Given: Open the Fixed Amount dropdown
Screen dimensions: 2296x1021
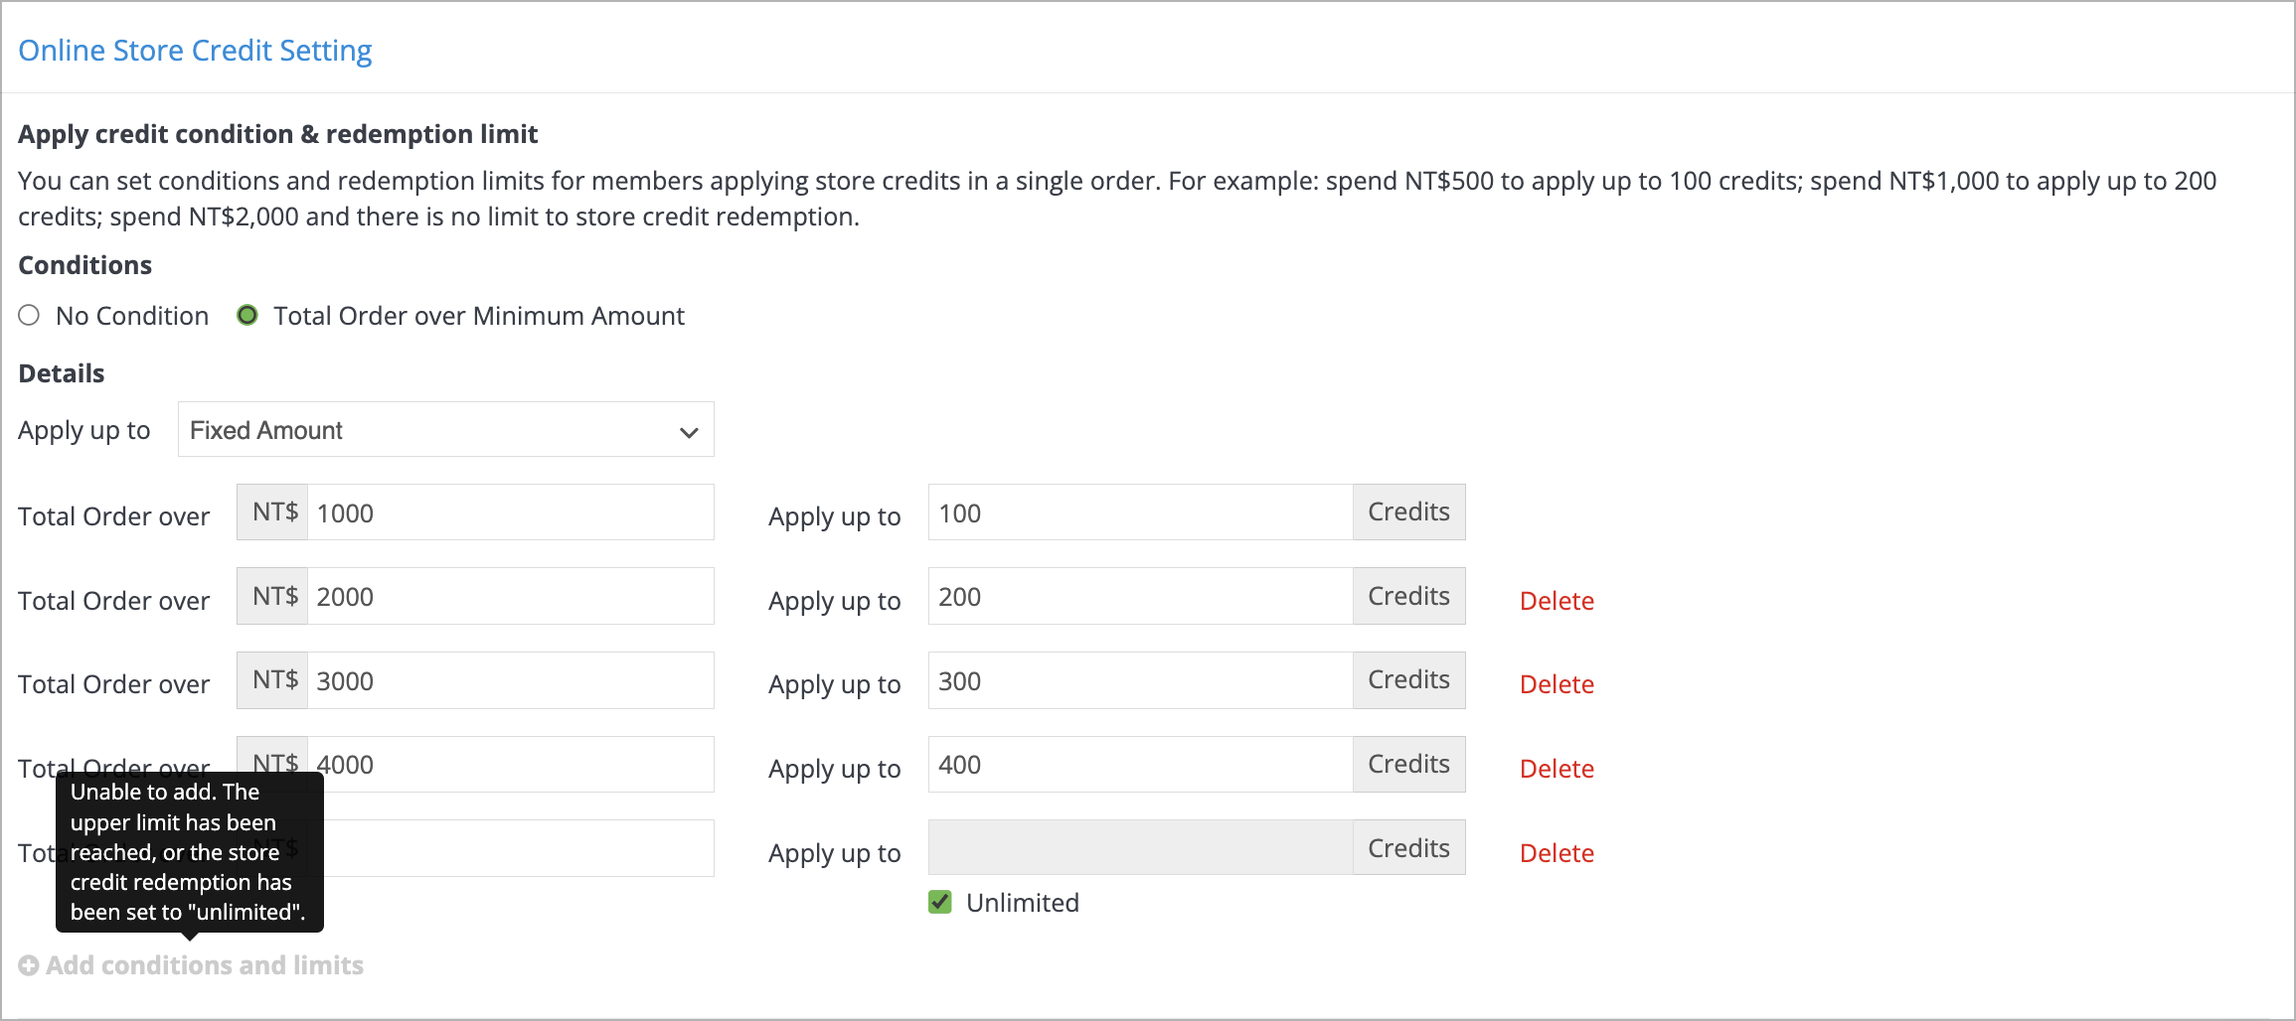Looking at the screenshot, I should click(445, 430).
